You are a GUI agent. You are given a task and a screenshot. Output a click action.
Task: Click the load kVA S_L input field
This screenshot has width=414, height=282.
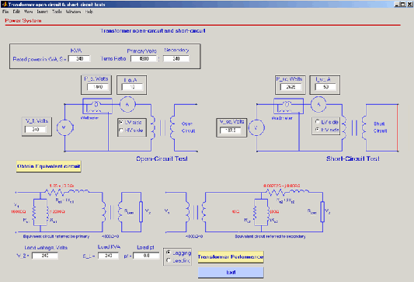click(x=108, y=256)
